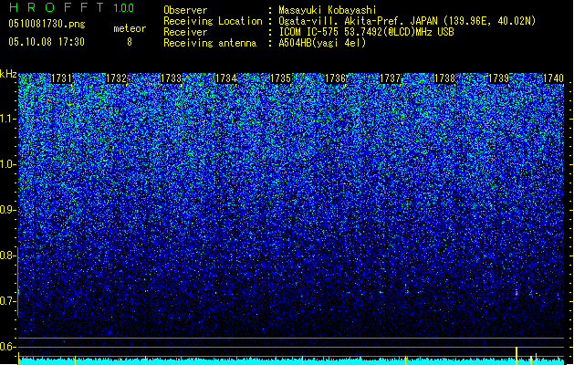Click the date stamp 05.10.08 17:30
This screenshot has height=365, width=574.
point(47,42)
